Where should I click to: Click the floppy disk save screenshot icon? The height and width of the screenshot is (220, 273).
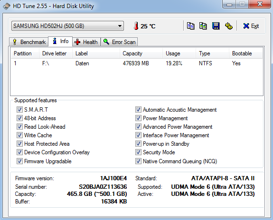(x=216, y=26)
